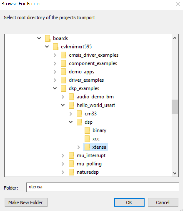183x211 pixels.
Task: Select component_examples in the tree
Action: tap(93, 63)
